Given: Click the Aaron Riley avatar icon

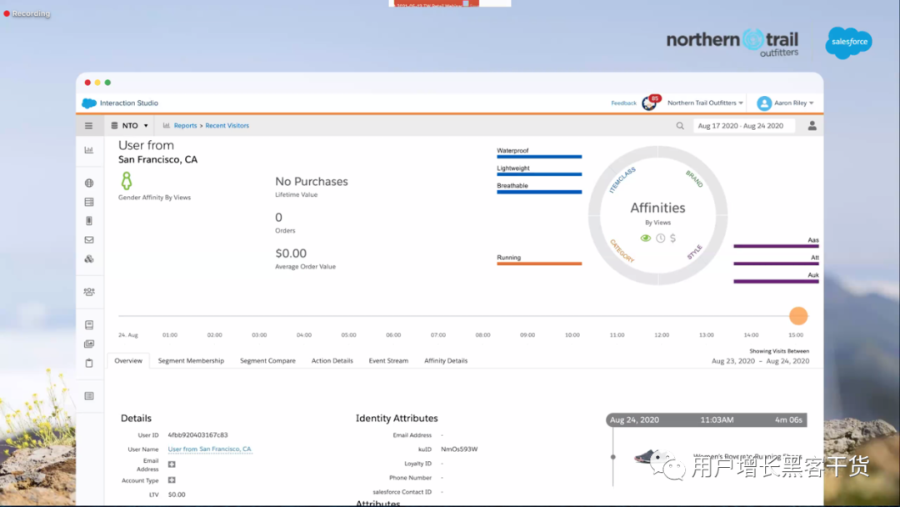Looking at the screenshot, I should (764, 103).
